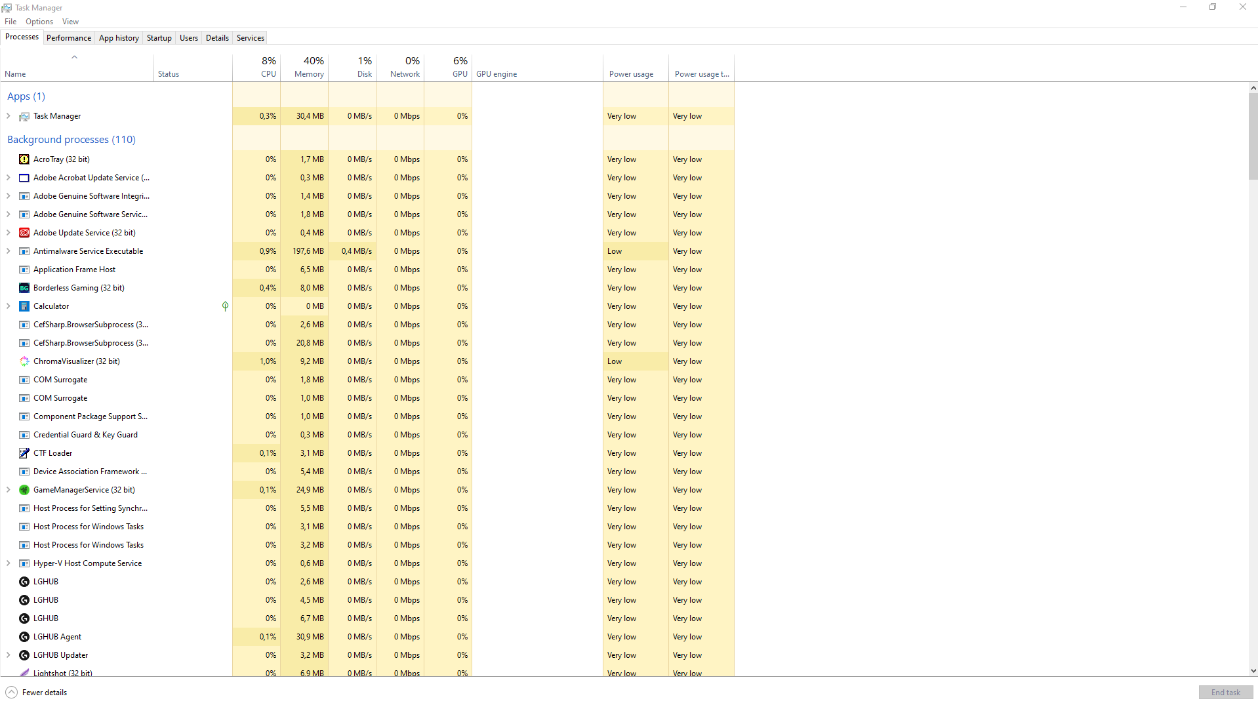Click the AcroTray process icon
The height and width of the screenshot is (707, 1258).
point(24,159)
